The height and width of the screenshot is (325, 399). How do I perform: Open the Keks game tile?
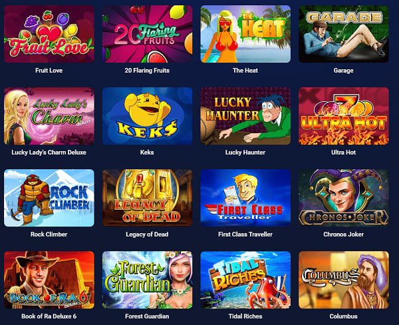(148, 116)
